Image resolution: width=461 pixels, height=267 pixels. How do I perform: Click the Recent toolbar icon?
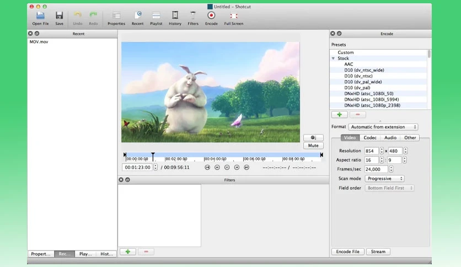pos(137,18)
